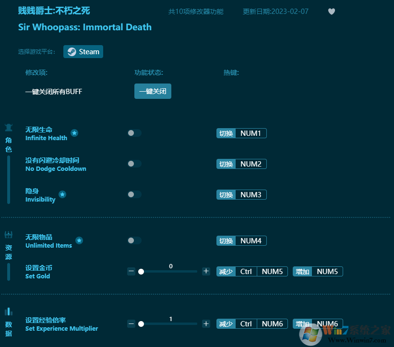Click the minus icon for Set Gold
The height and width of the screenshot is (347, 394).
pyautogui.click(x=131, y=271)
